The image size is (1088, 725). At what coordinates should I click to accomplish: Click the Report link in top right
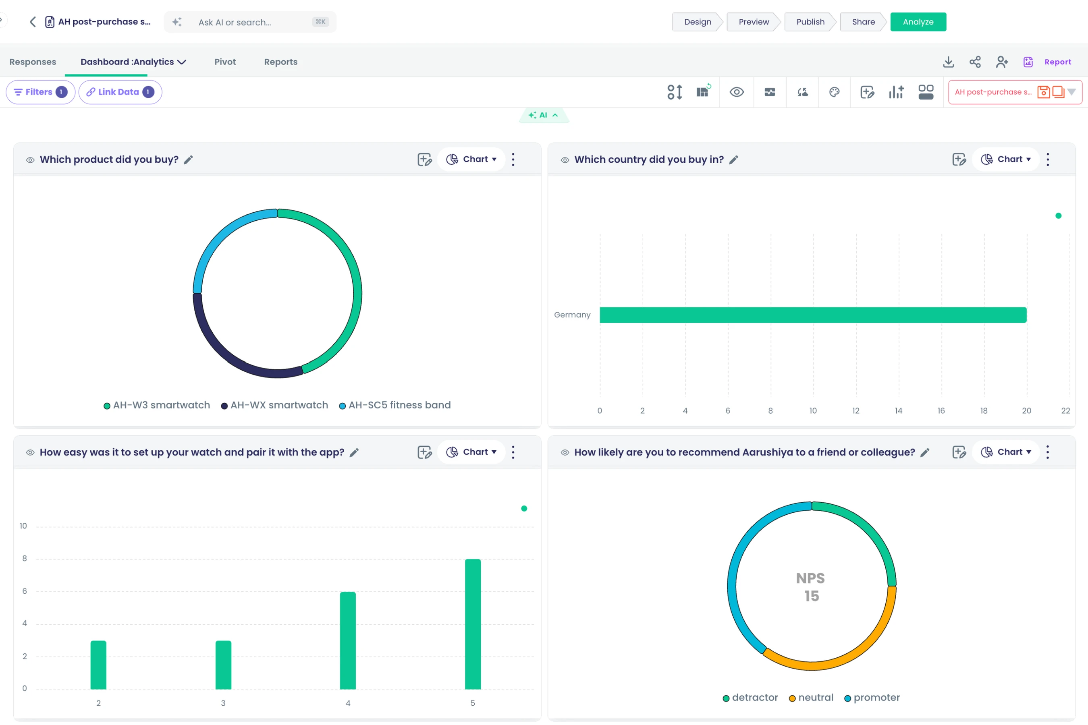click(1057, 62)
